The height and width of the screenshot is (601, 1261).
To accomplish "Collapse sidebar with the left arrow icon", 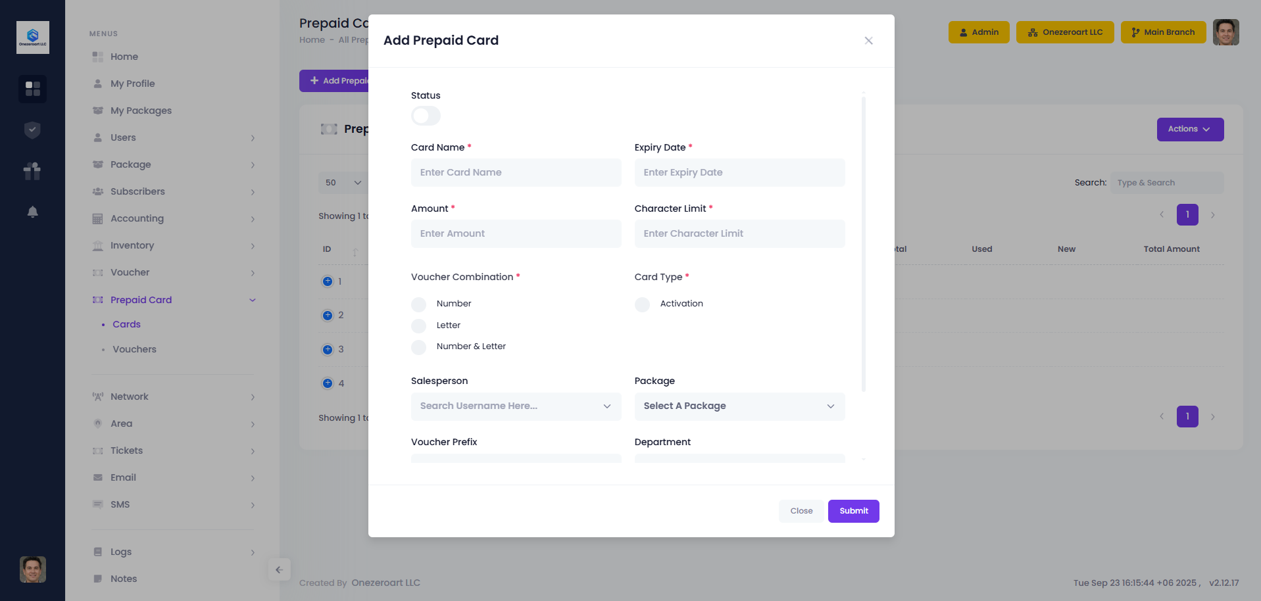I will pos(279,570).
